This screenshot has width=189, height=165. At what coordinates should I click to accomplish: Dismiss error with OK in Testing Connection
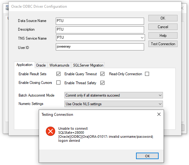click(x=147, y=156)
